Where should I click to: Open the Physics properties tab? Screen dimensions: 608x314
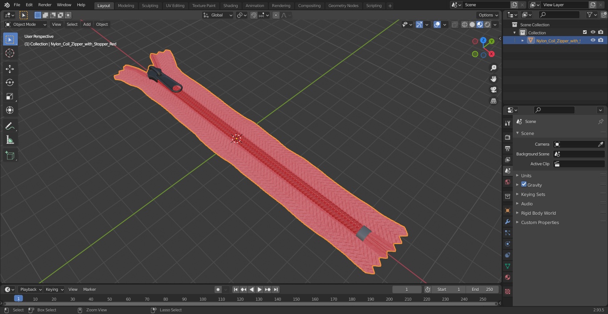coord(507,244)
